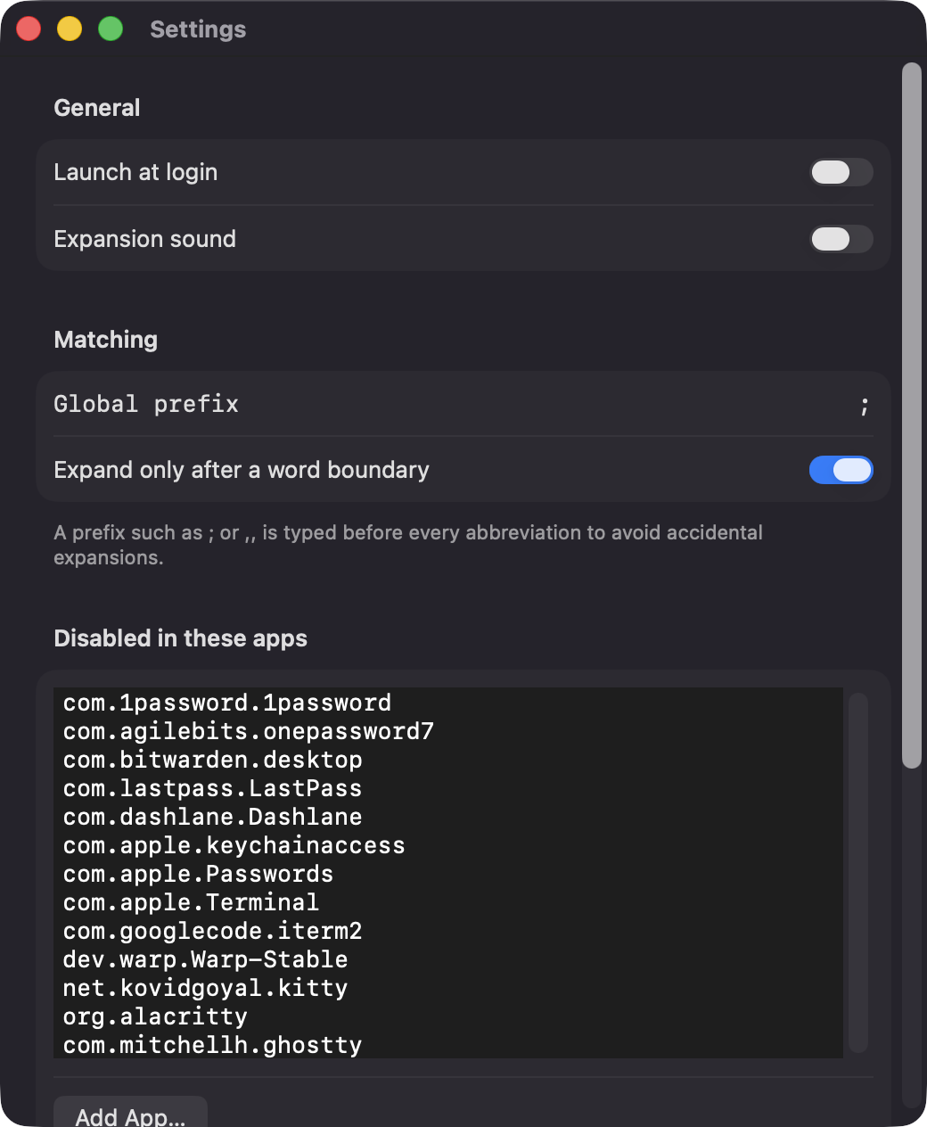The width and height of the screenshot is (927, 1127).
Task: Select the com.agilebits.onepassword7 line
Action: coord(249,731)
